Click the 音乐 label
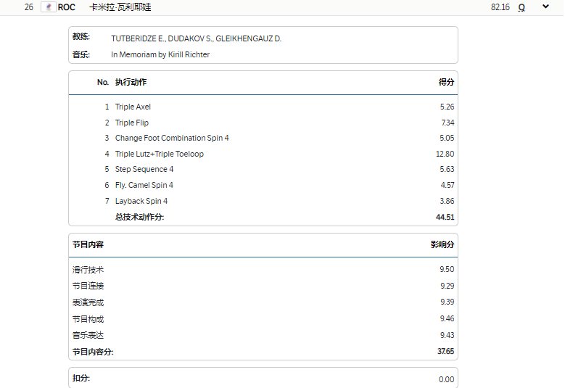Image resolution: width=565 pixels, height=388 pixels. coord(81,55)
